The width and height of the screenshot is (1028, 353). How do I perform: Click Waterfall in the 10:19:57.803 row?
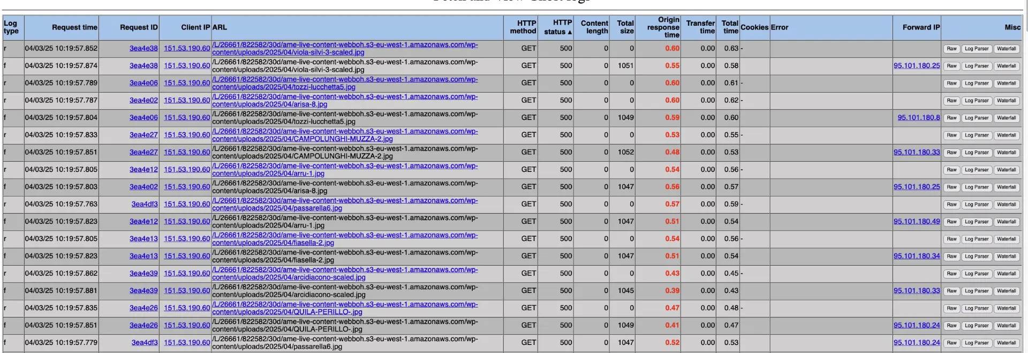(x=1006, y=187)
